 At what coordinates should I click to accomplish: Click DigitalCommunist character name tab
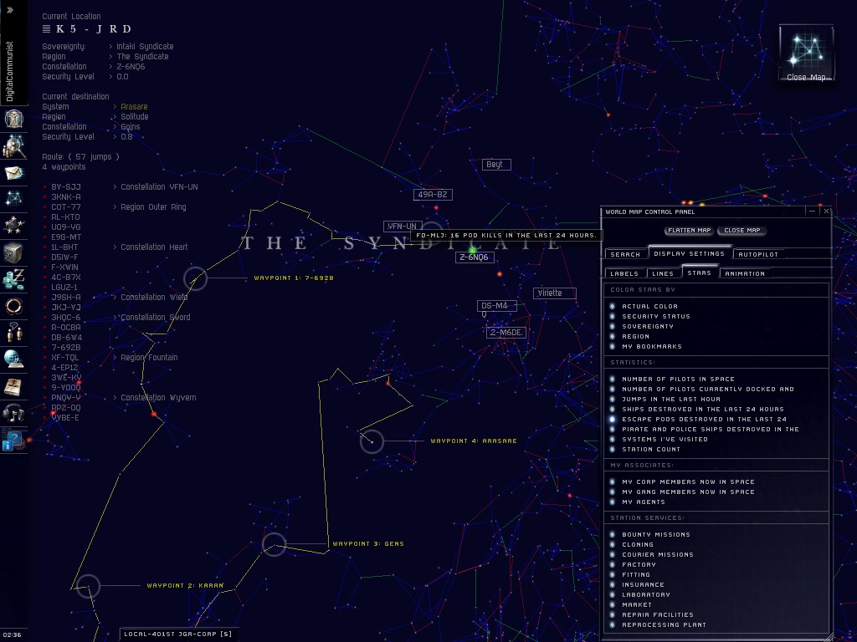[x=10, y=71]
